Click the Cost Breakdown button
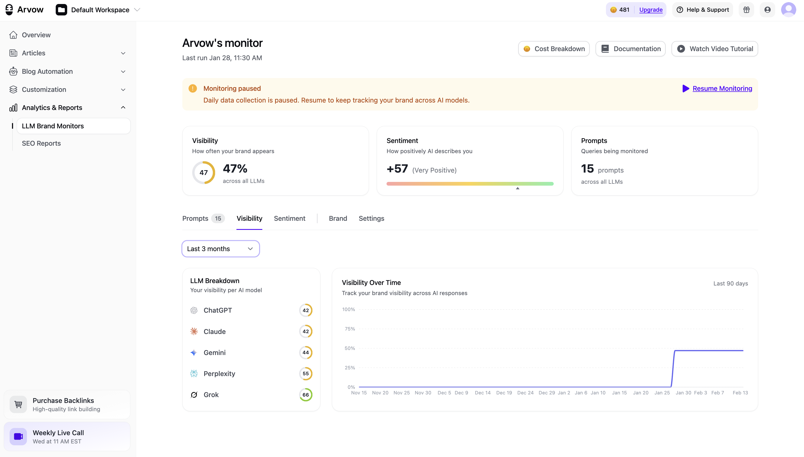804x457 pixels. [554, 49]
